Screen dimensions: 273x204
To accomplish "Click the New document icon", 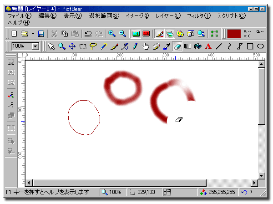I will point(14,34).
